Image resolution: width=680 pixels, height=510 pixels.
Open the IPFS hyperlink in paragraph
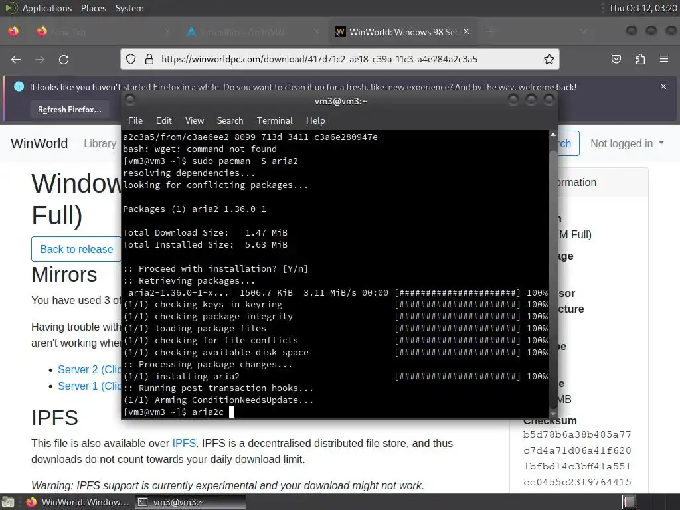(x=185, y=443)
